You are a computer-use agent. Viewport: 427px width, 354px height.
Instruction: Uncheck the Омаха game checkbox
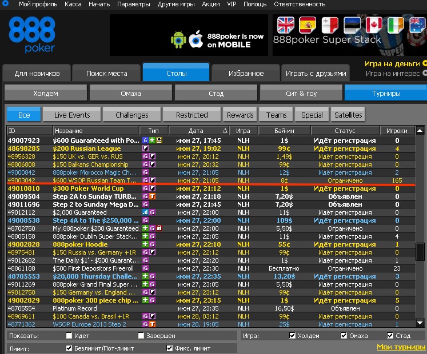pos(344,336)
